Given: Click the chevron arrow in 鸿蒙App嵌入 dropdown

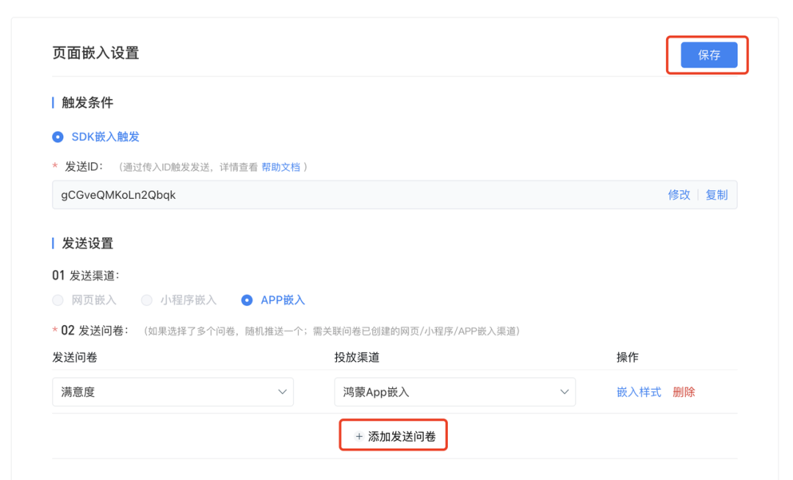Looking at the screenshot, I should click(x=564, y=392).
